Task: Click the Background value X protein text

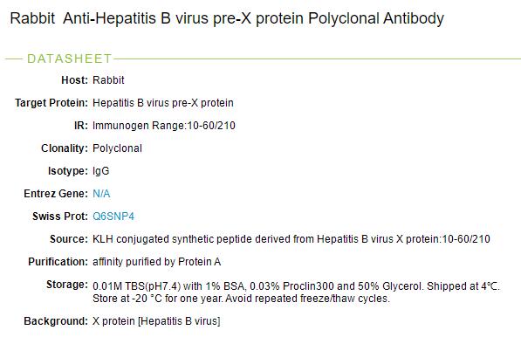Action: [156, 321]
